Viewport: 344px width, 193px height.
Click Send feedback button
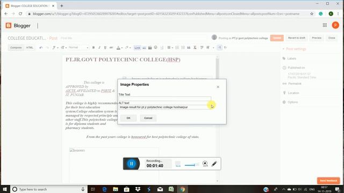point(328,181)
